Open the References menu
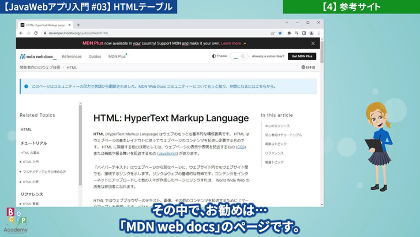 (72, 57)
